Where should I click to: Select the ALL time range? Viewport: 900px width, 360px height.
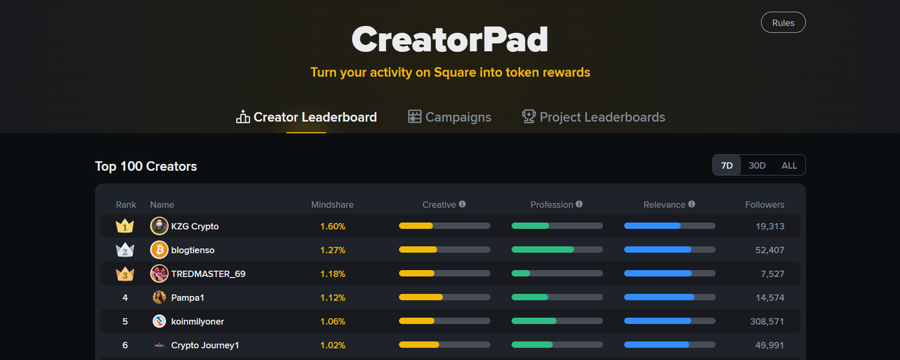[x=790, y=165]
